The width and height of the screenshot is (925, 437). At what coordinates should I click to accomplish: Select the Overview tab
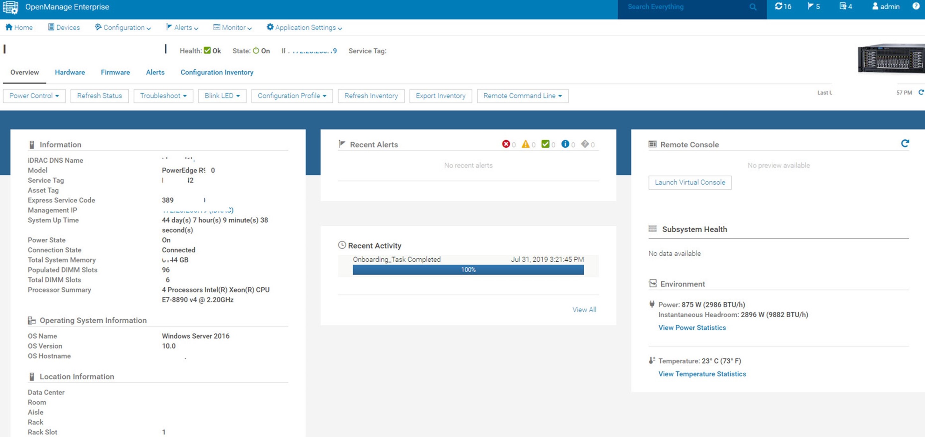tap(24, 72)
